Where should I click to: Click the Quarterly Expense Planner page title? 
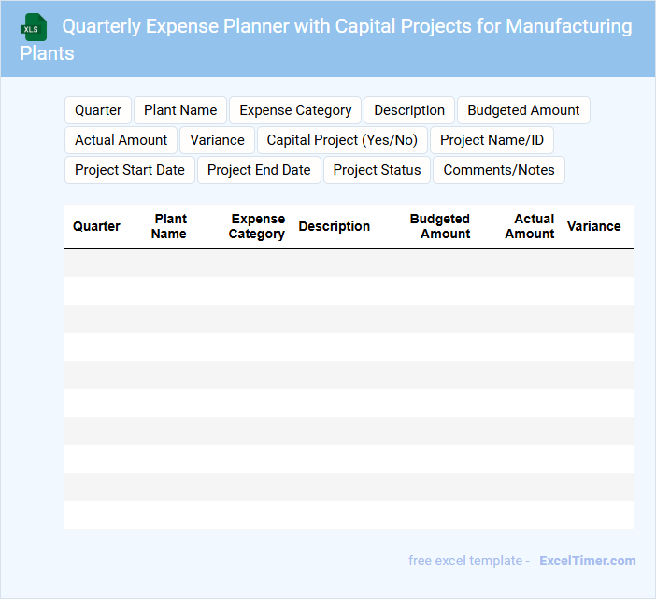coord(326,39)
